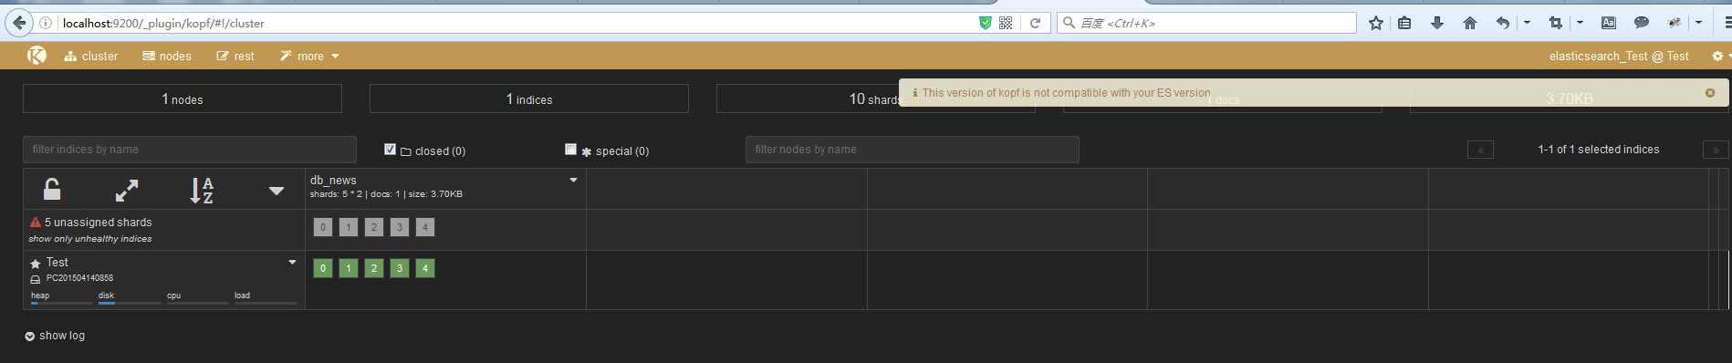Expand the more menu

click(x=309, y=56)
